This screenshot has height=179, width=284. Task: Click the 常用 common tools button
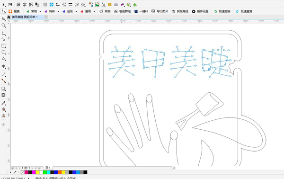click(x=32, y=11)
